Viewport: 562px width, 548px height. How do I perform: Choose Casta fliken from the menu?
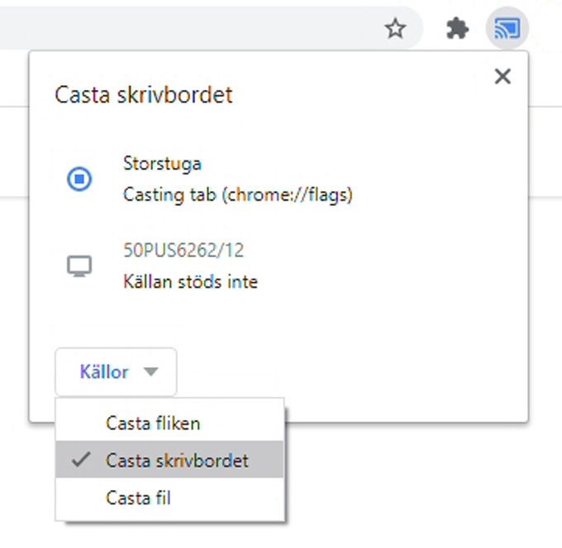tap(170, 423)
